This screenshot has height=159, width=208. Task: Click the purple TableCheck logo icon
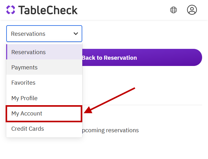11,10
